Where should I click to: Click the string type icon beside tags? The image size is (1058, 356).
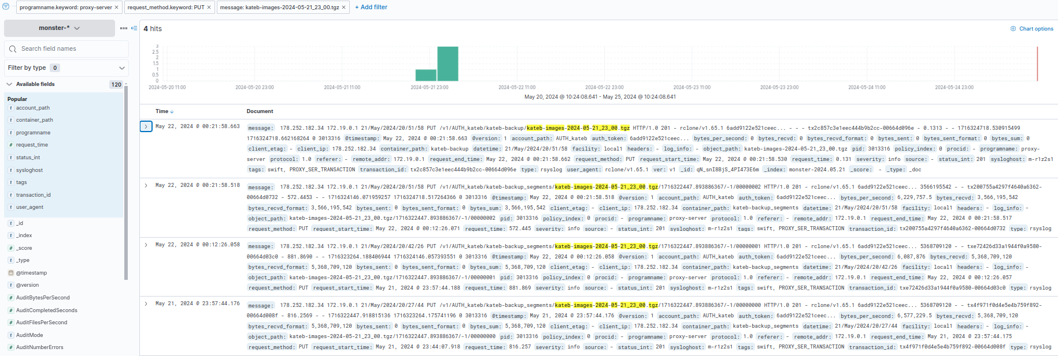tap(11, 182)
